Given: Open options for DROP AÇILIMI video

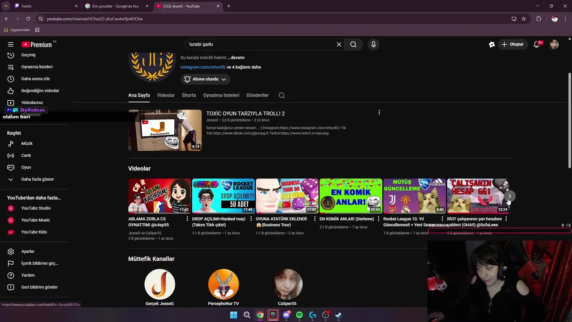Looking at the screenshot, I should [251, 219].
